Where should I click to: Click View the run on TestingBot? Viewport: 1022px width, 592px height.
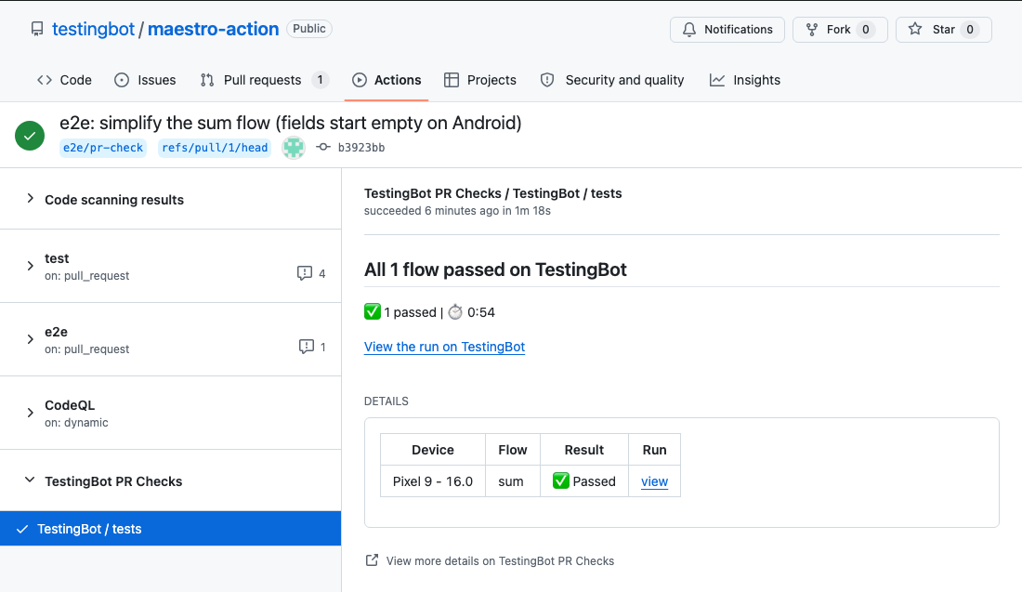coord(444,347)
